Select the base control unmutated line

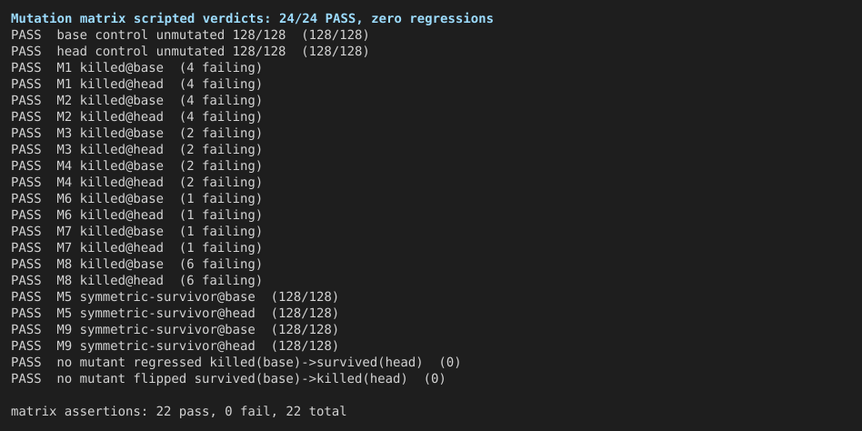tap(190, 35)
